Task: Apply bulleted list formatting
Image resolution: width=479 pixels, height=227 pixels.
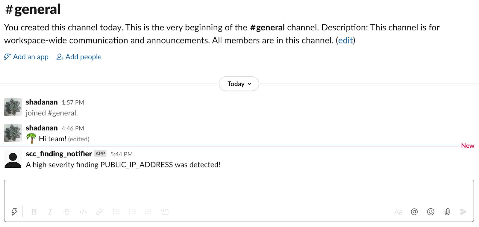Action: pyautogui.click(x=132, y=212)
